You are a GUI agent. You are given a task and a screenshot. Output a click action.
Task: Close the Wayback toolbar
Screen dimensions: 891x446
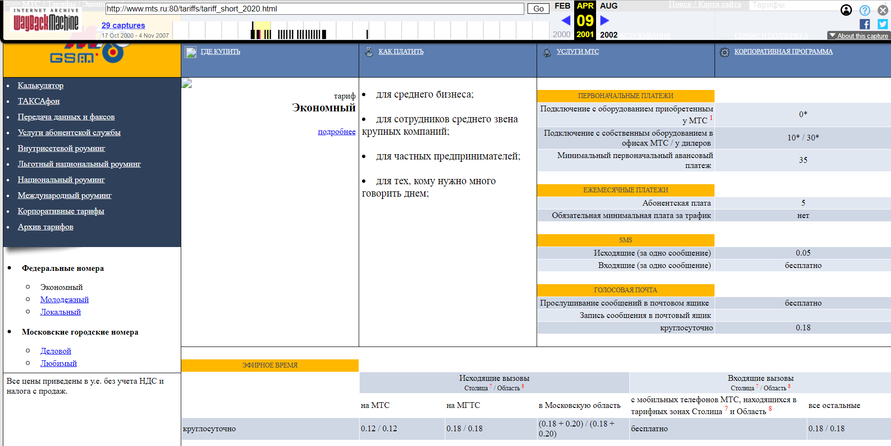[x=883, y=10]
